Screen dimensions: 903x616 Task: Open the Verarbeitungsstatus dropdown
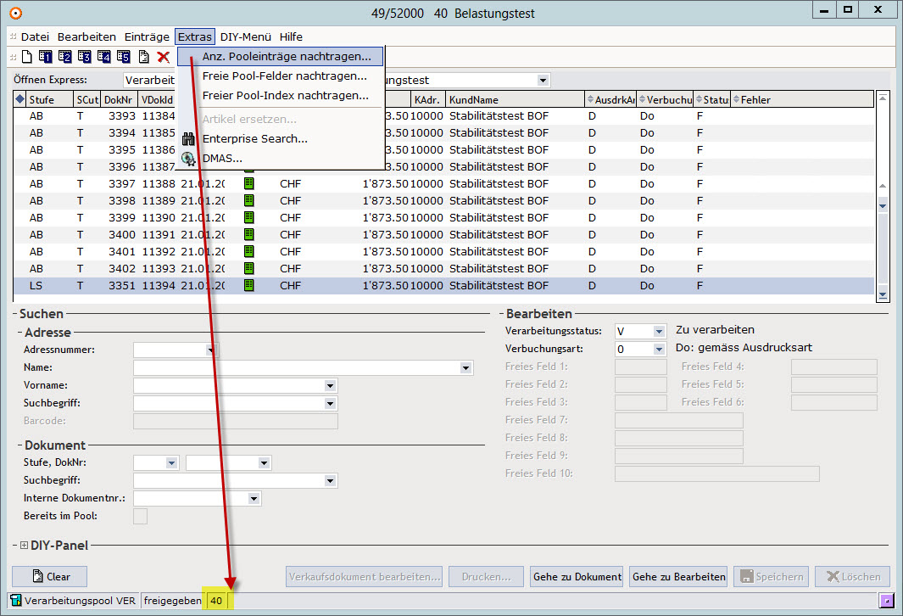[659, 332]
